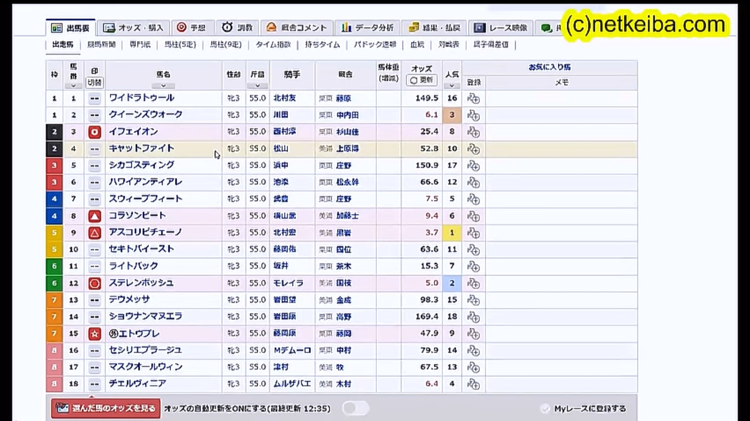This screenshot has height=421, width=750.
Task: Click the star mark icon for エトゥプレ
Action: (94, 334)
